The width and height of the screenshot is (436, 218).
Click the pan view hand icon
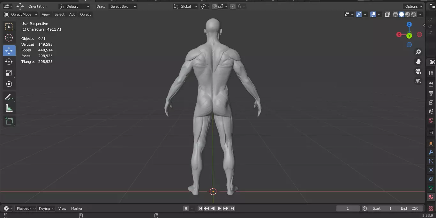(x=418, y=62)
